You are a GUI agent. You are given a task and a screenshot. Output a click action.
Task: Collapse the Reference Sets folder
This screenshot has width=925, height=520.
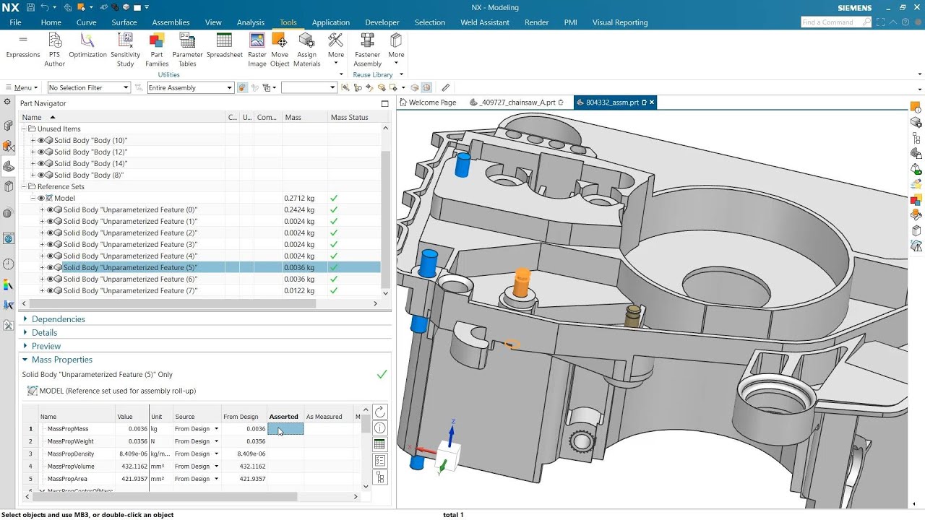pyautogui.click(x=24, y=187)
